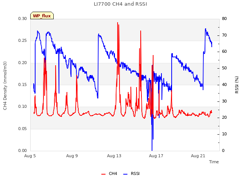Click the 20 right axis tick label

(x=224, y=117)
